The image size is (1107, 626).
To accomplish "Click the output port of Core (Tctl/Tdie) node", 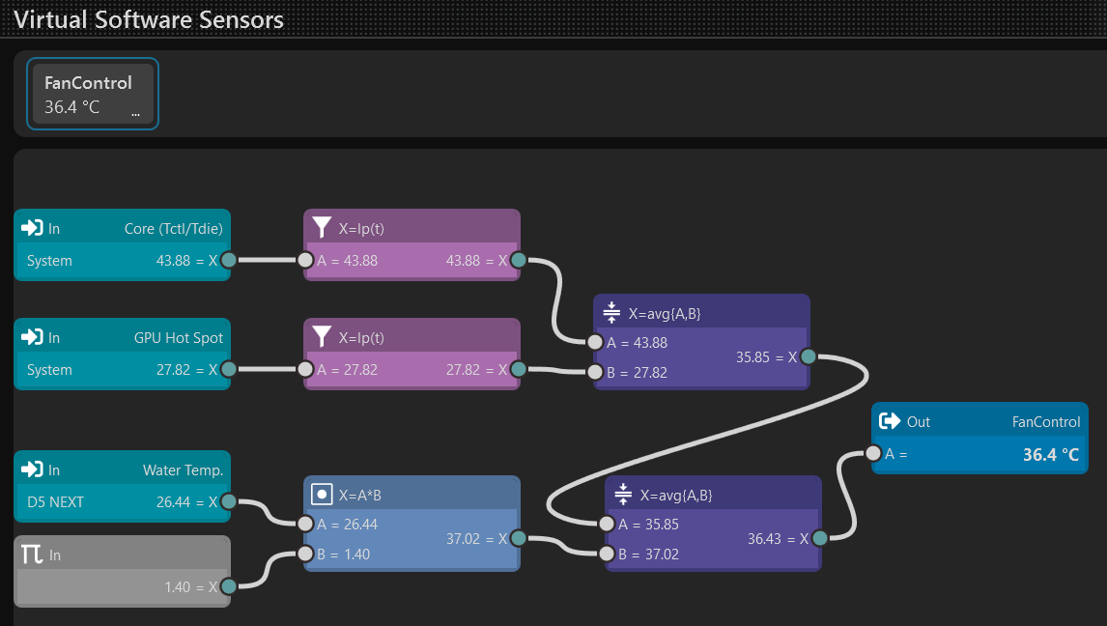I will pos(228,260).
